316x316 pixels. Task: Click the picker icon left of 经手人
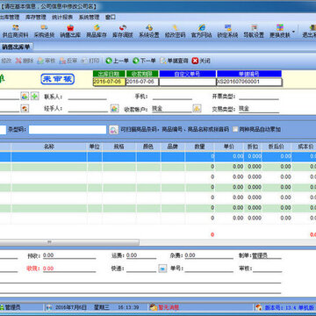click(25, 109)
